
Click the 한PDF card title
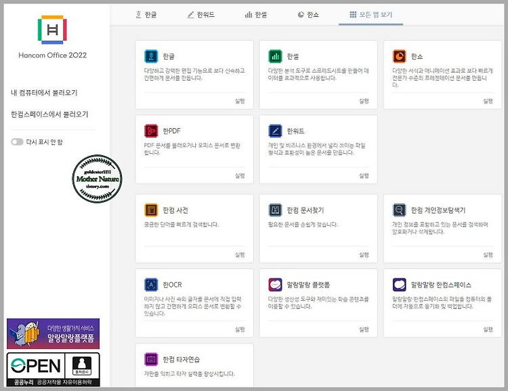click(x=171, y=131)
